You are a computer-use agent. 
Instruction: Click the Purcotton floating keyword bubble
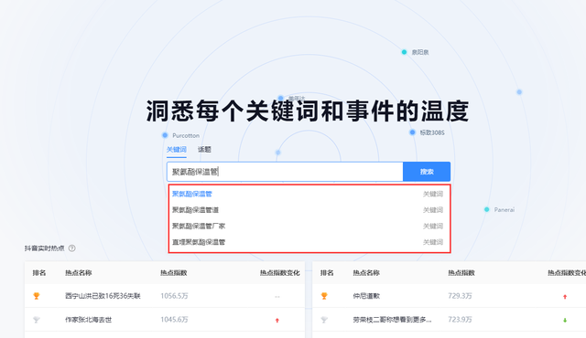click(x=181, y=135)
